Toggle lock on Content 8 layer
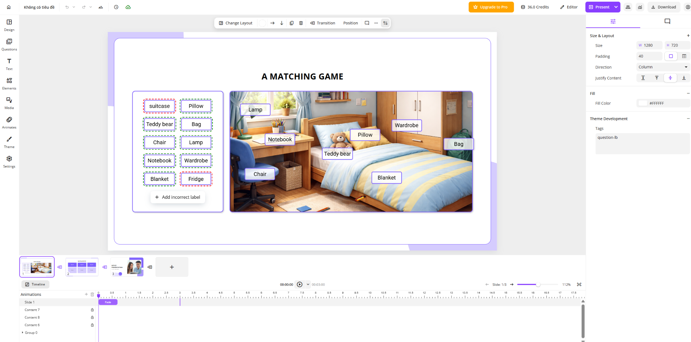 click(x=92, y=317)
